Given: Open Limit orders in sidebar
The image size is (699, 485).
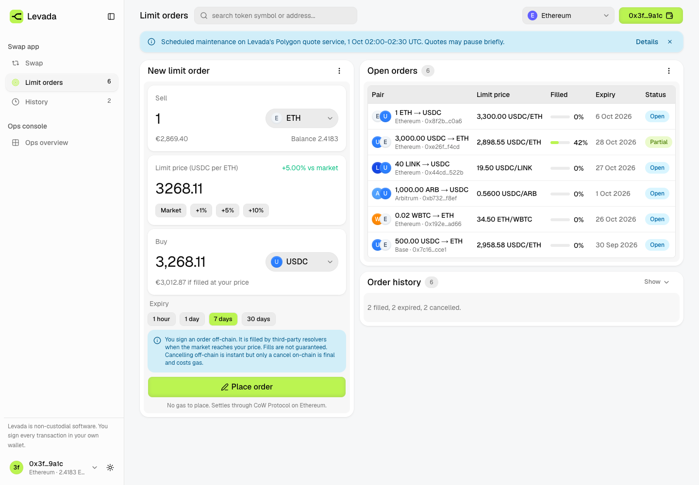Looking at the screenshot, I should click(x=62, y=82).
